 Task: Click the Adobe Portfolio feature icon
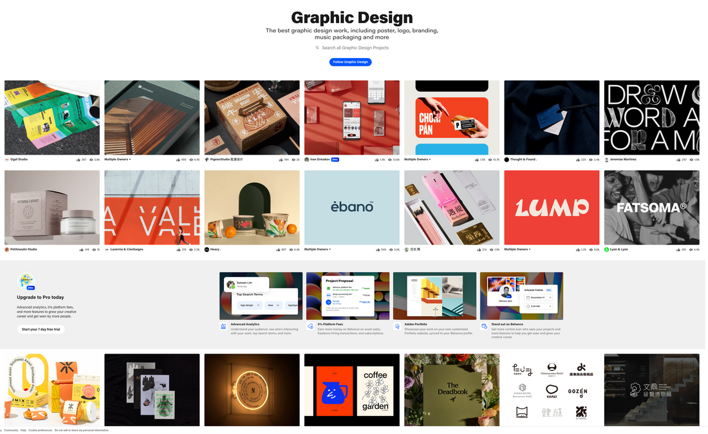click(x=398, y=326)
